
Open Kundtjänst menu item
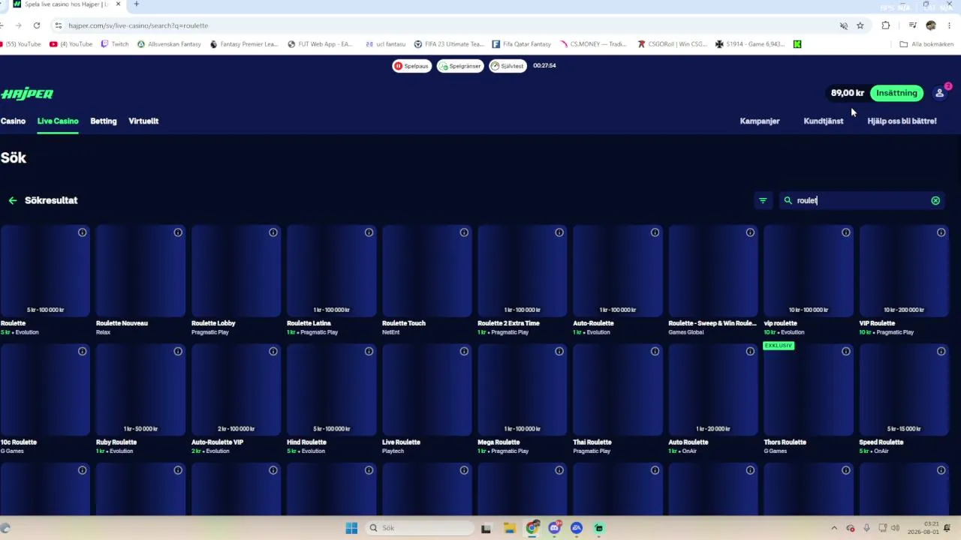[x=824, y=121]
